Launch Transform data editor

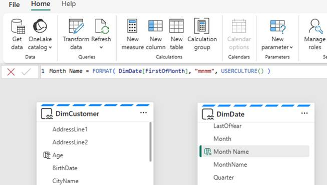pyautogui.click(x=76, y=35)
